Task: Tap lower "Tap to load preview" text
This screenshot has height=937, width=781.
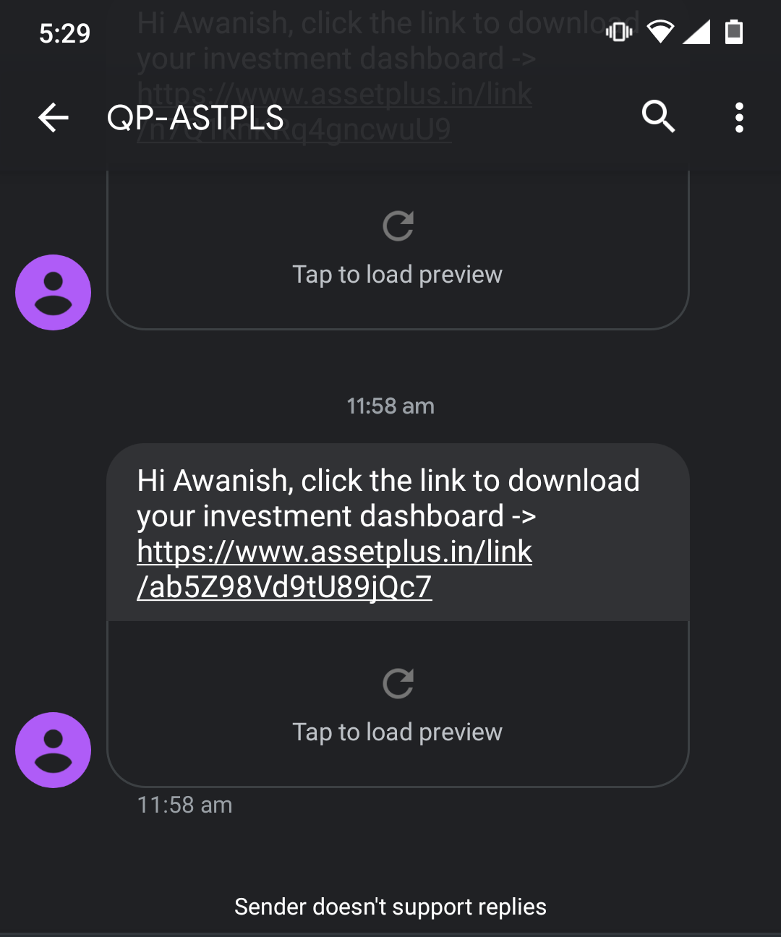Action: pos(397,732)
